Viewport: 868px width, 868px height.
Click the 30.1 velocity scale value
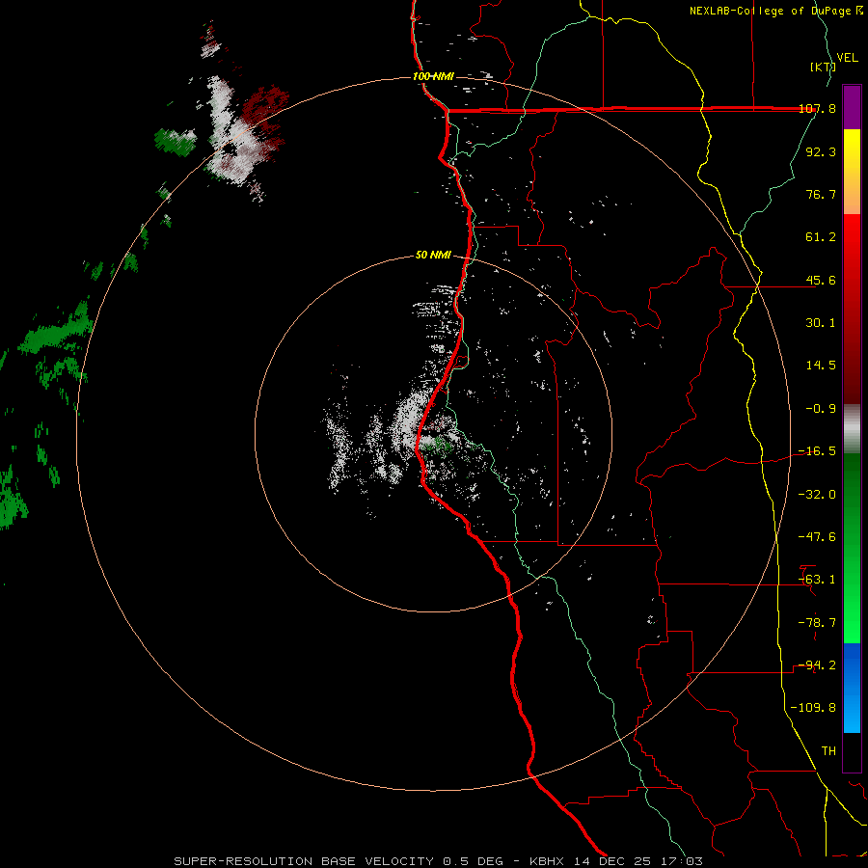(821, 323)
